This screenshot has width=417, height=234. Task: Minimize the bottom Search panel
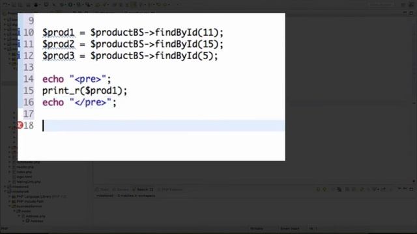click(405, 189)
